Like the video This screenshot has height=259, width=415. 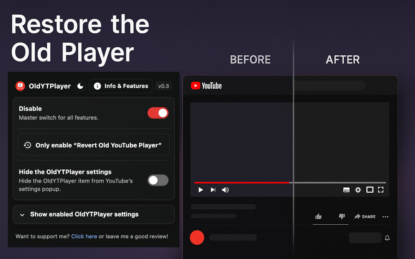[318, 216]
